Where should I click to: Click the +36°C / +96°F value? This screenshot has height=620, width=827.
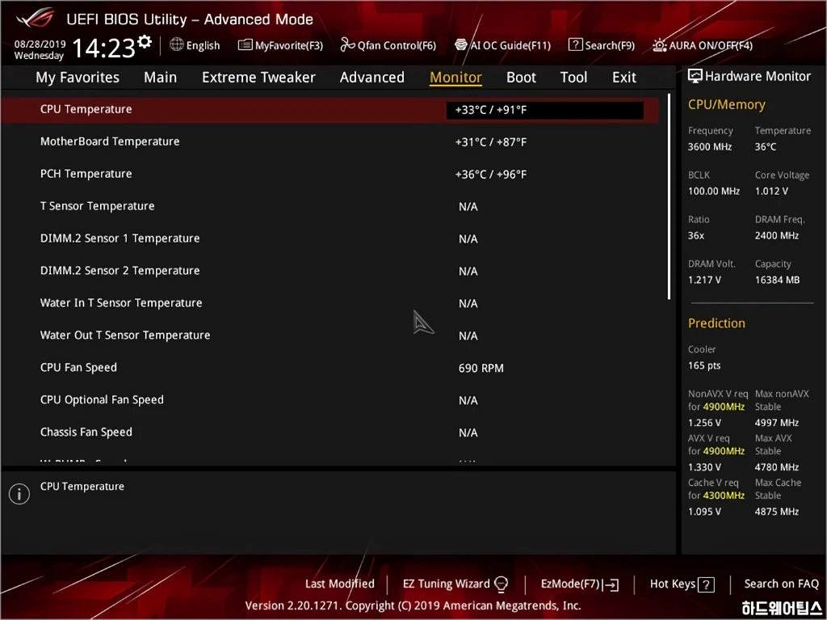[490, 175]
